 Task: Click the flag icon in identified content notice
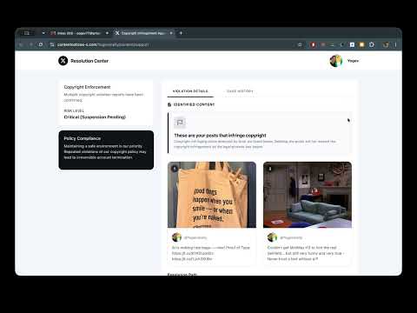(x=180, y=123)
